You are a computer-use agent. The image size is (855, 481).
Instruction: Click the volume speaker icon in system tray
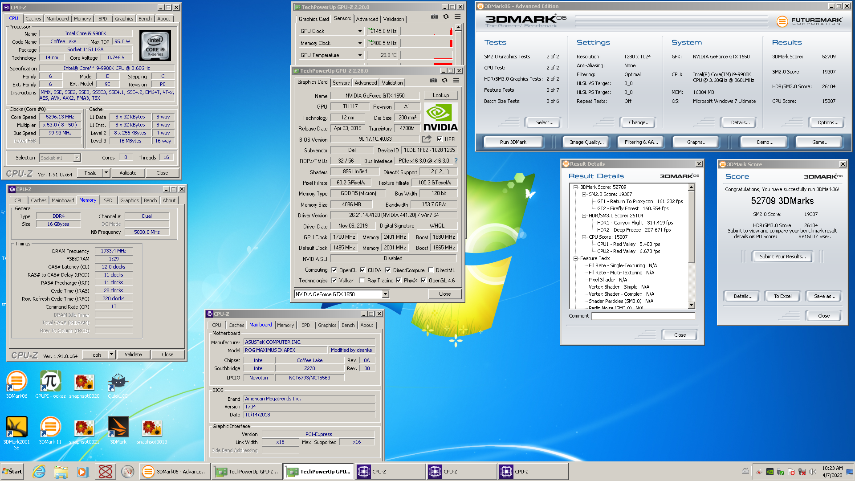point(813,472)
